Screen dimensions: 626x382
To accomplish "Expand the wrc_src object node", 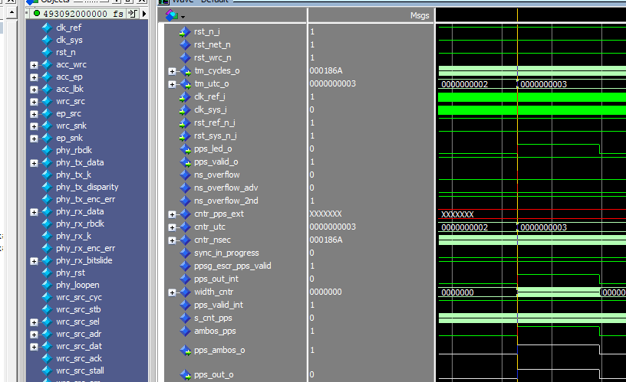I will pos(34,102).
